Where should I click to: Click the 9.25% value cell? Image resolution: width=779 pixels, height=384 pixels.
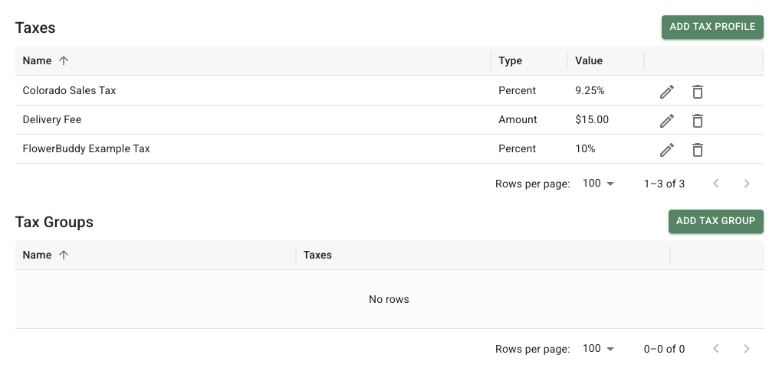(606, 90)
